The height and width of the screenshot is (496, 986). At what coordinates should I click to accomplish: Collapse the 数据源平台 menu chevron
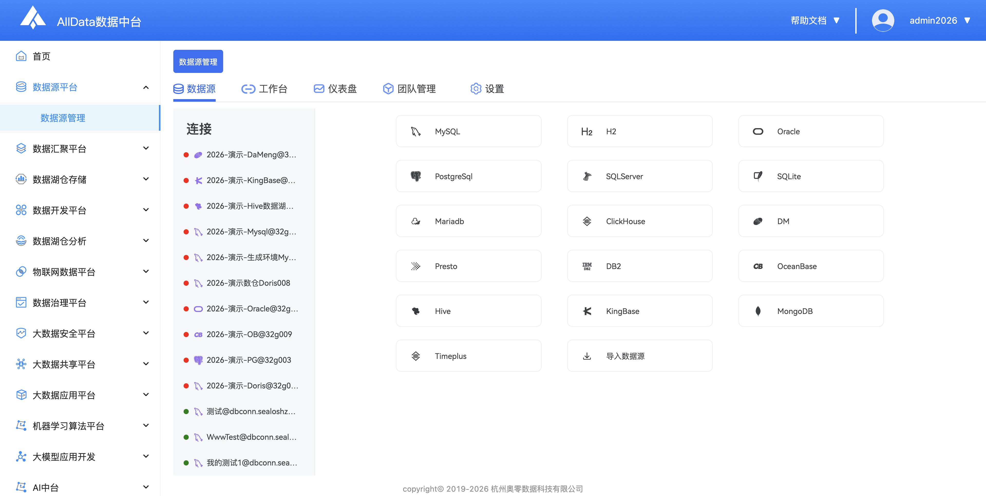coord(146,87)
